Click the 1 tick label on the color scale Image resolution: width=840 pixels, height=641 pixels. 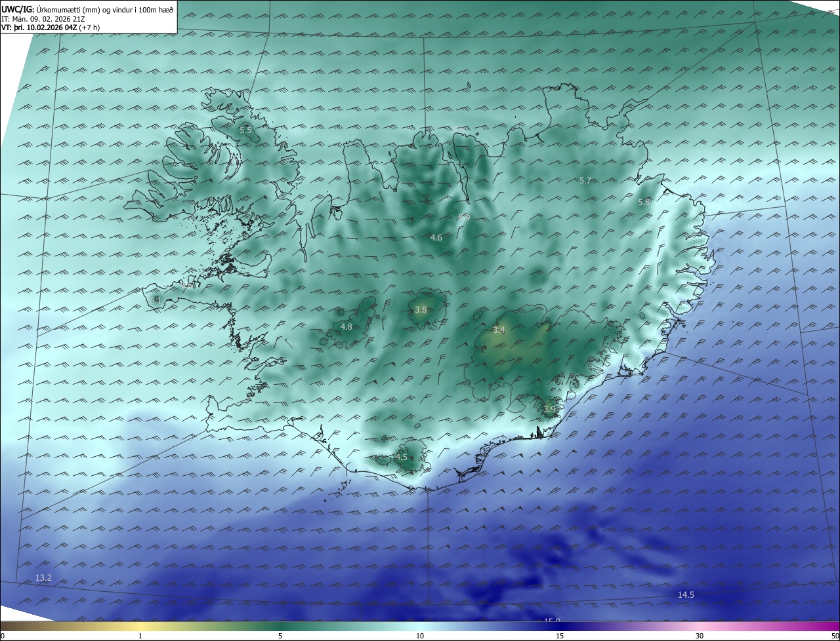pos(140,636)
